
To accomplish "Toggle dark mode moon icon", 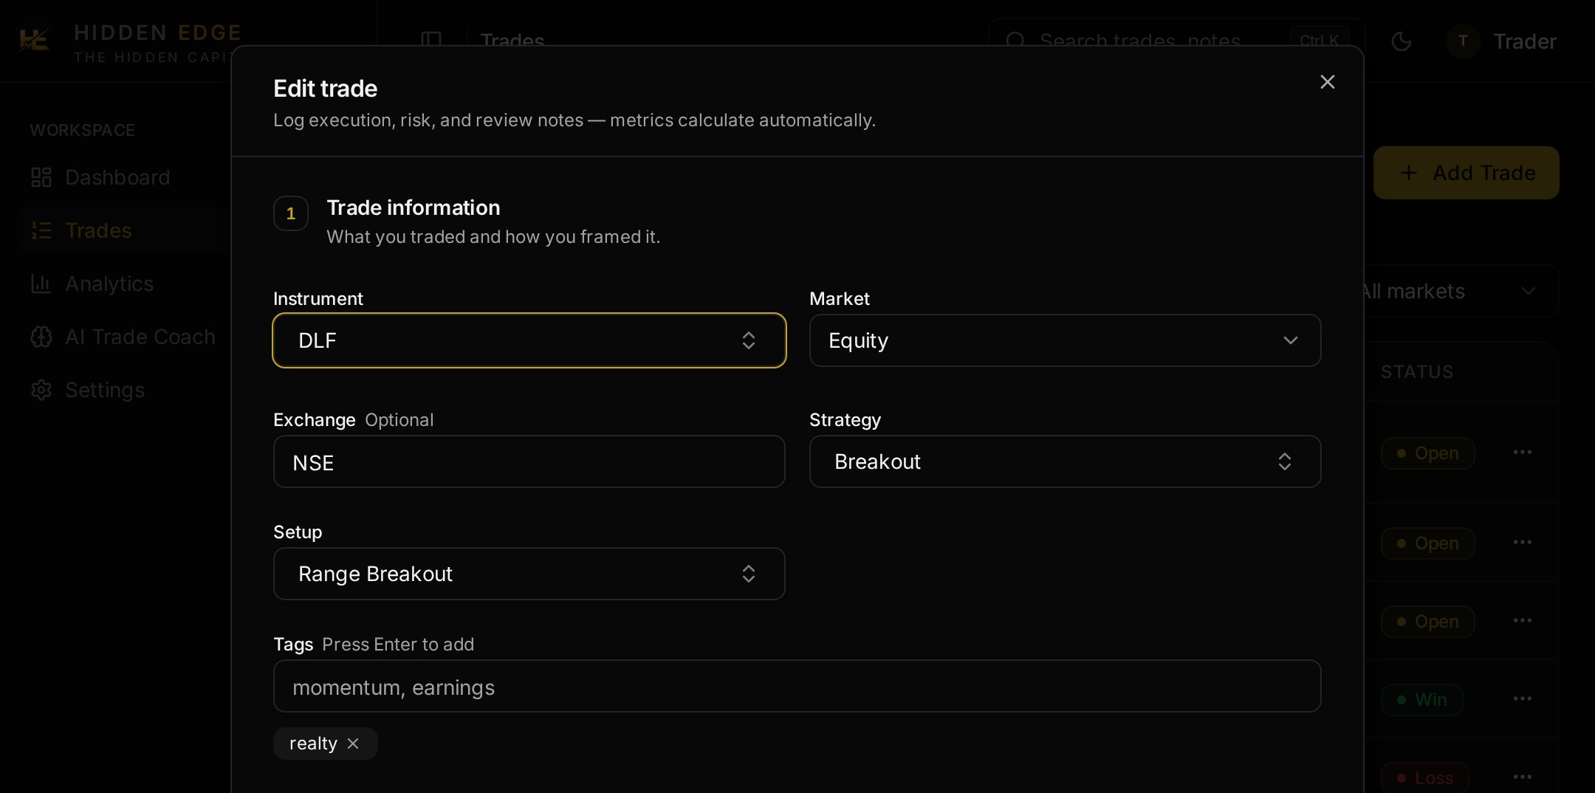I will [1401, 41].
